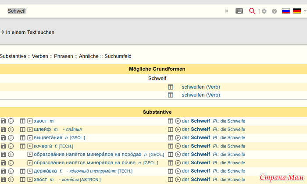The image size is (307, 184).
Task: Open the help question mark icon
Action: click(x=274, y=11)
